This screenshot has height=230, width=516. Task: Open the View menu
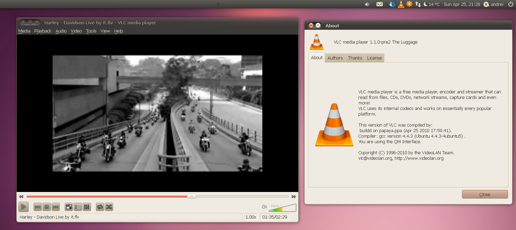click(105, 31)
